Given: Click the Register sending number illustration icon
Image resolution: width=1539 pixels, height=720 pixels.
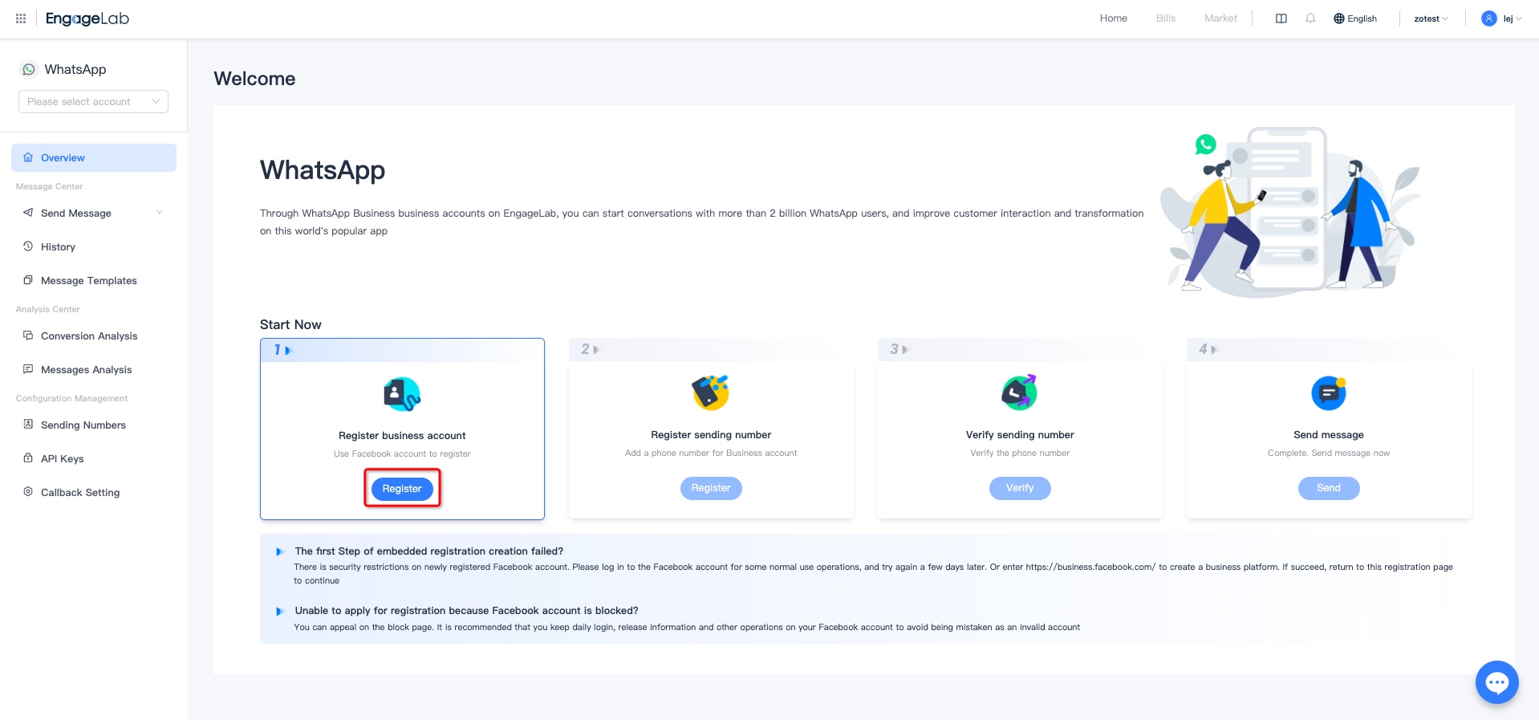Looking at the screenshot, I should pos(711,393).
